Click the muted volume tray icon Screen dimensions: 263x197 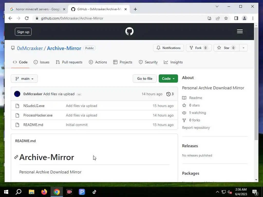pos(230,192)
